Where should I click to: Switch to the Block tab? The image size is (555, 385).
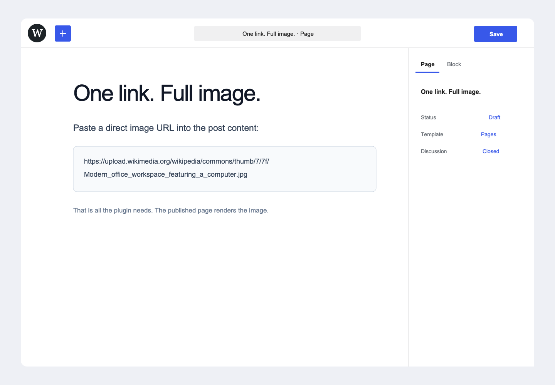[454, 64]
